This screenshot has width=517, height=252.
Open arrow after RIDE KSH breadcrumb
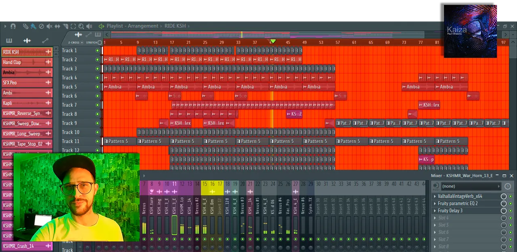pyautogui.click(x=189, y=26)
